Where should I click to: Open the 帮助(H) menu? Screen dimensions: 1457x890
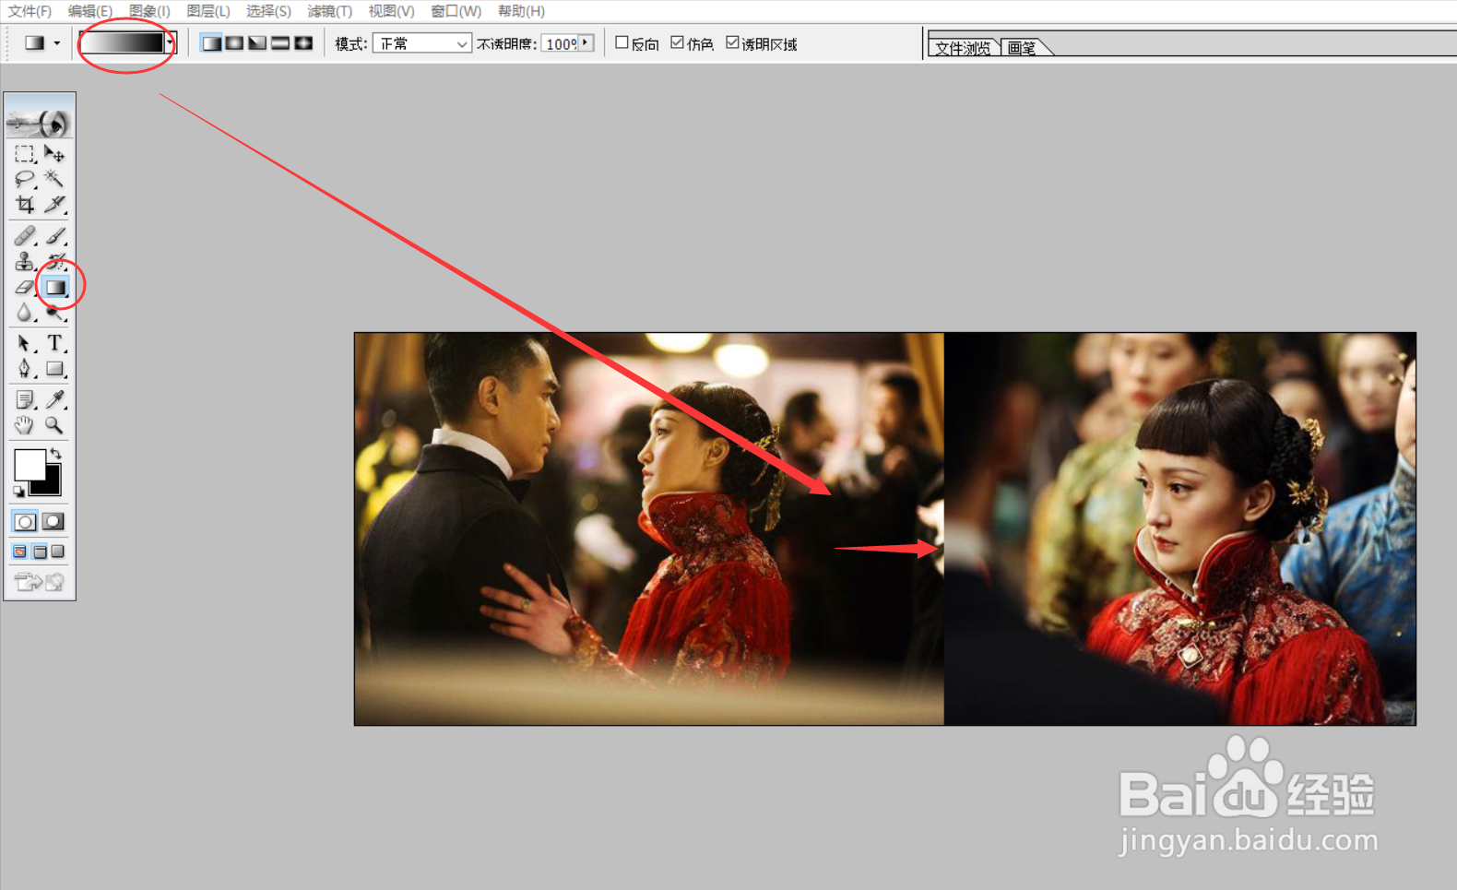521,11
